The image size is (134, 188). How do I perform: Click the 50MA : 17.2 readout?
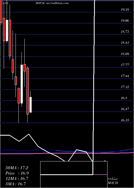point(17,168)
